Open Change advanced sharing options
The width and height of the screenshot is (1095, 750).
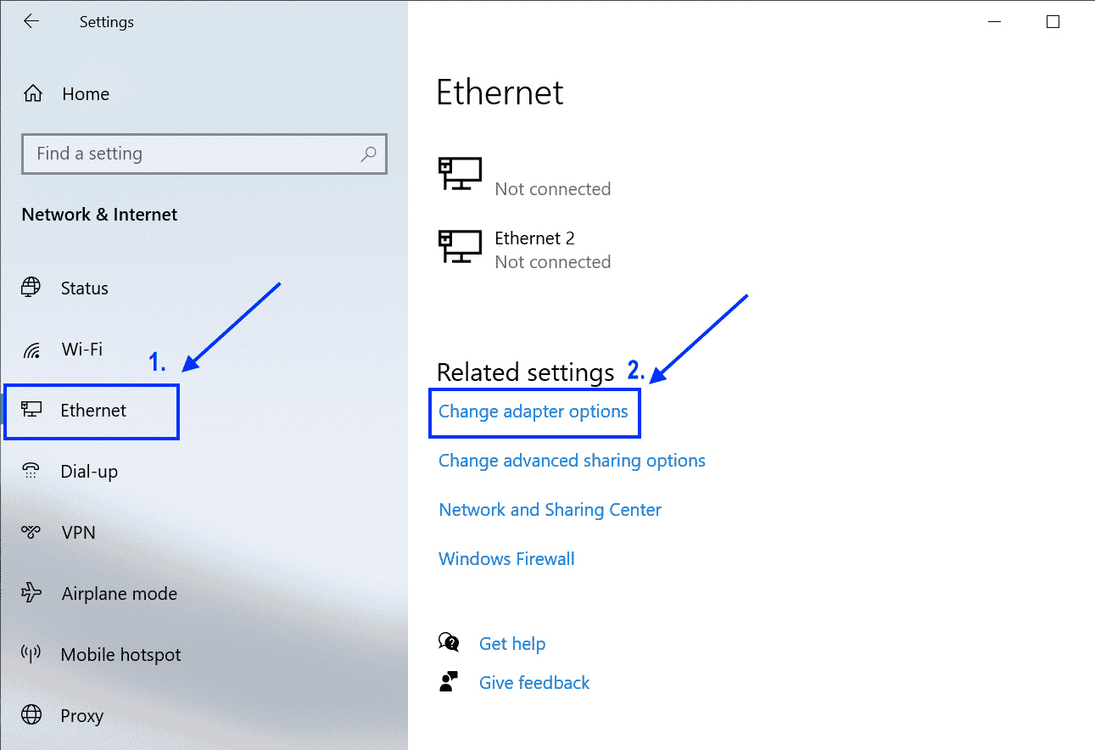click(x=572, y=461)
